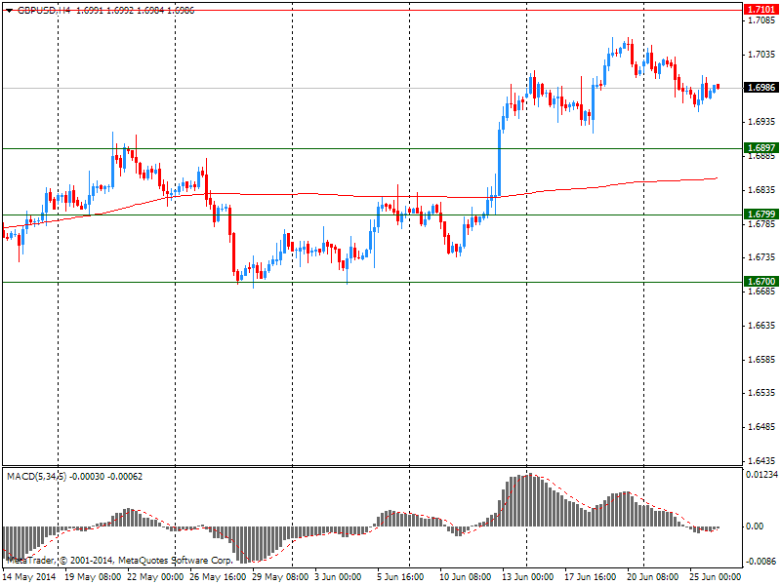Click the 1.6485 price scale value
This screenshot has width=781, height=585.
[x=762, y=427]
